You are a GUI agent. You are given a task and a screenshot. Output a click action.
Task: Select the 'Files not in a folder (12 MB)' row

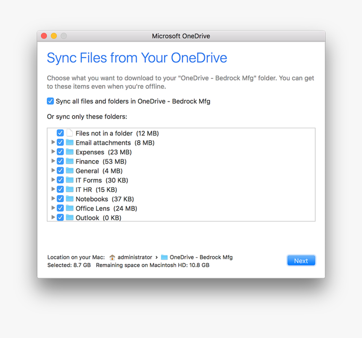(181, 133)
